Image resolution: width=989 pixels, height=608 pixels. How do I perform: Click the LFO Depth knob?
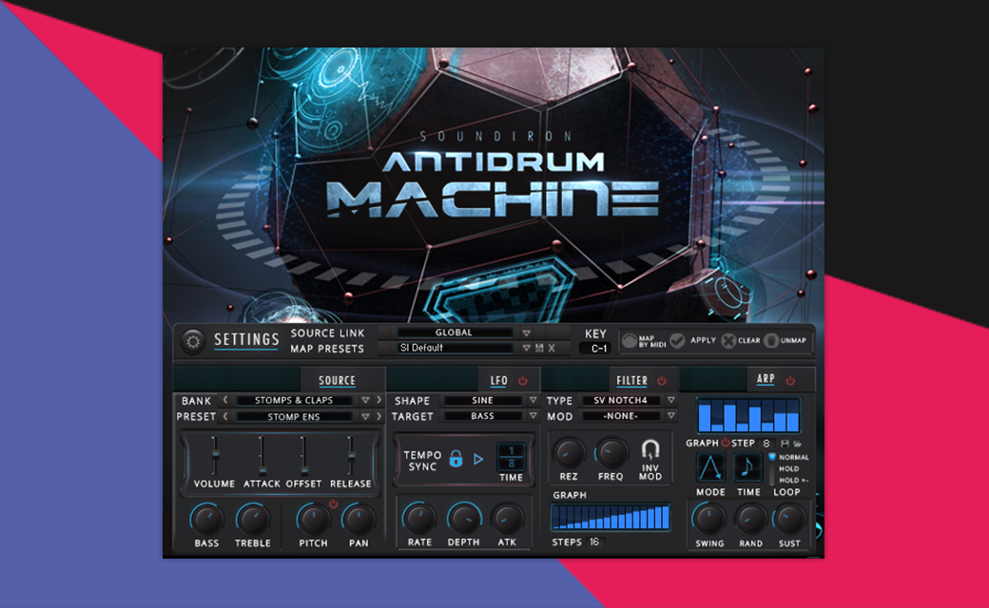pos(464,519)
